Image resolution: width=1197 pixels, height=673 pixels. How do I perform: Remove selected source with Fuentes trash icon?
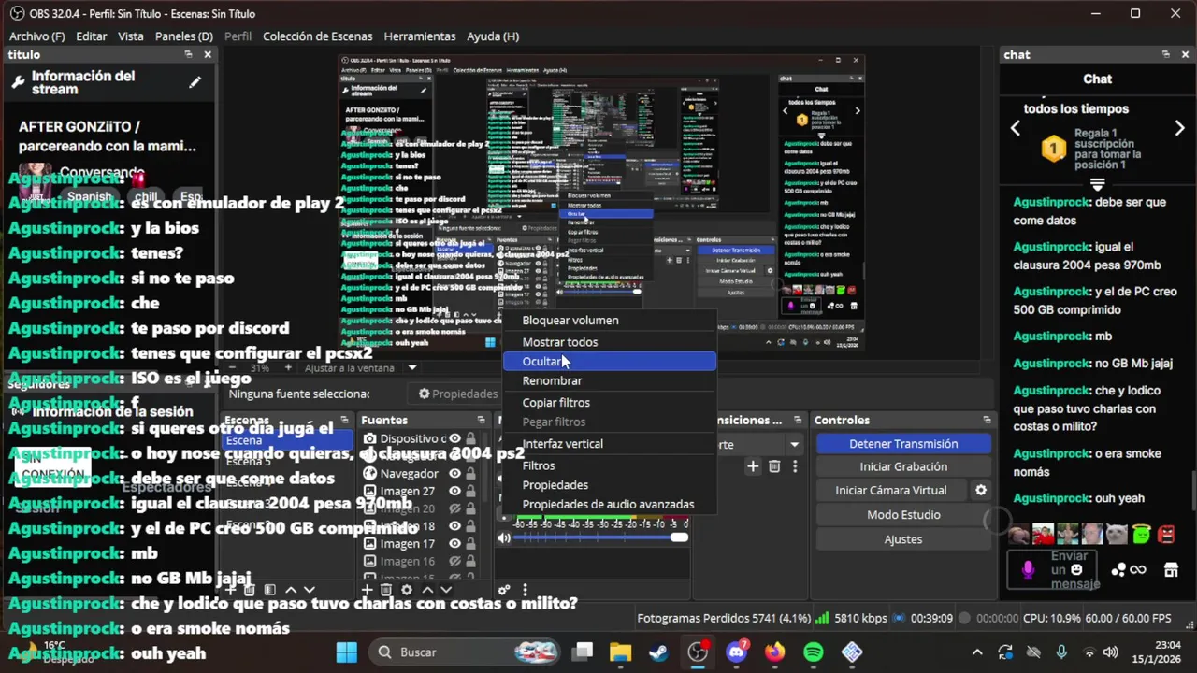pyautogui.click(x=386, y=590)
